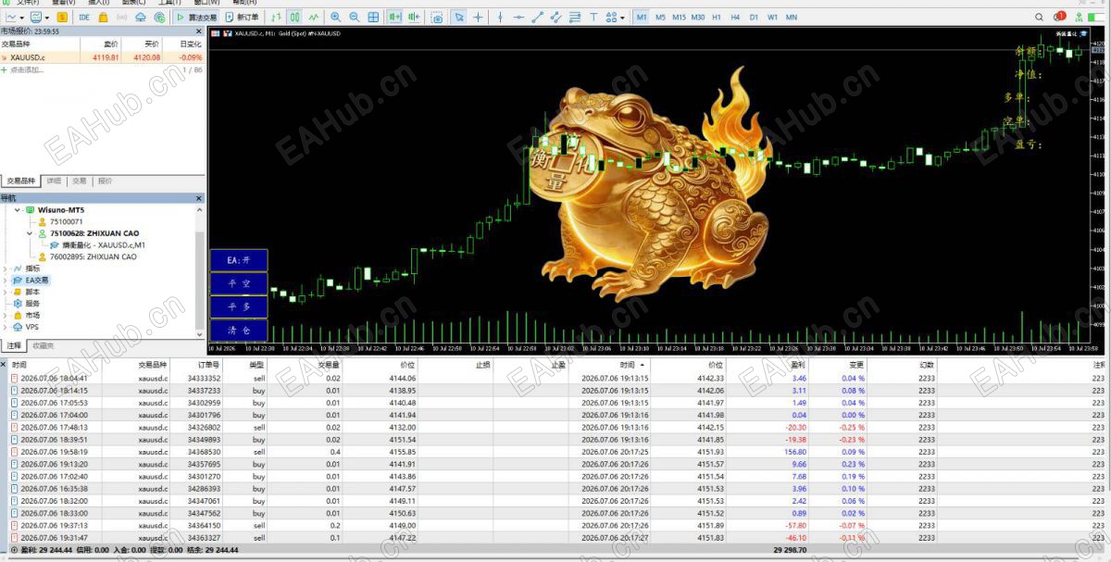
Task: Open the market lock icon in toolbar
Action: pos(103,17)
